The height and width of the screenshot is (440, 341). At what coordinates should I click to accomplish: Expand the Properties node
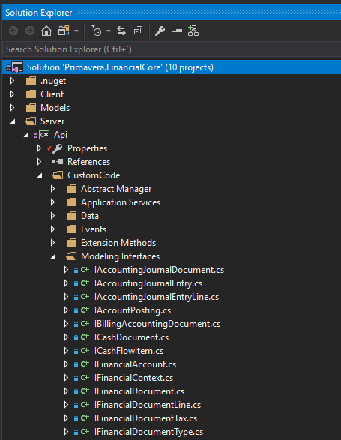click(x=39, y=148)
